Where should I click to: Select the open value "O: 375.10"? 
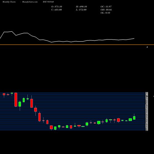[57, 6]
